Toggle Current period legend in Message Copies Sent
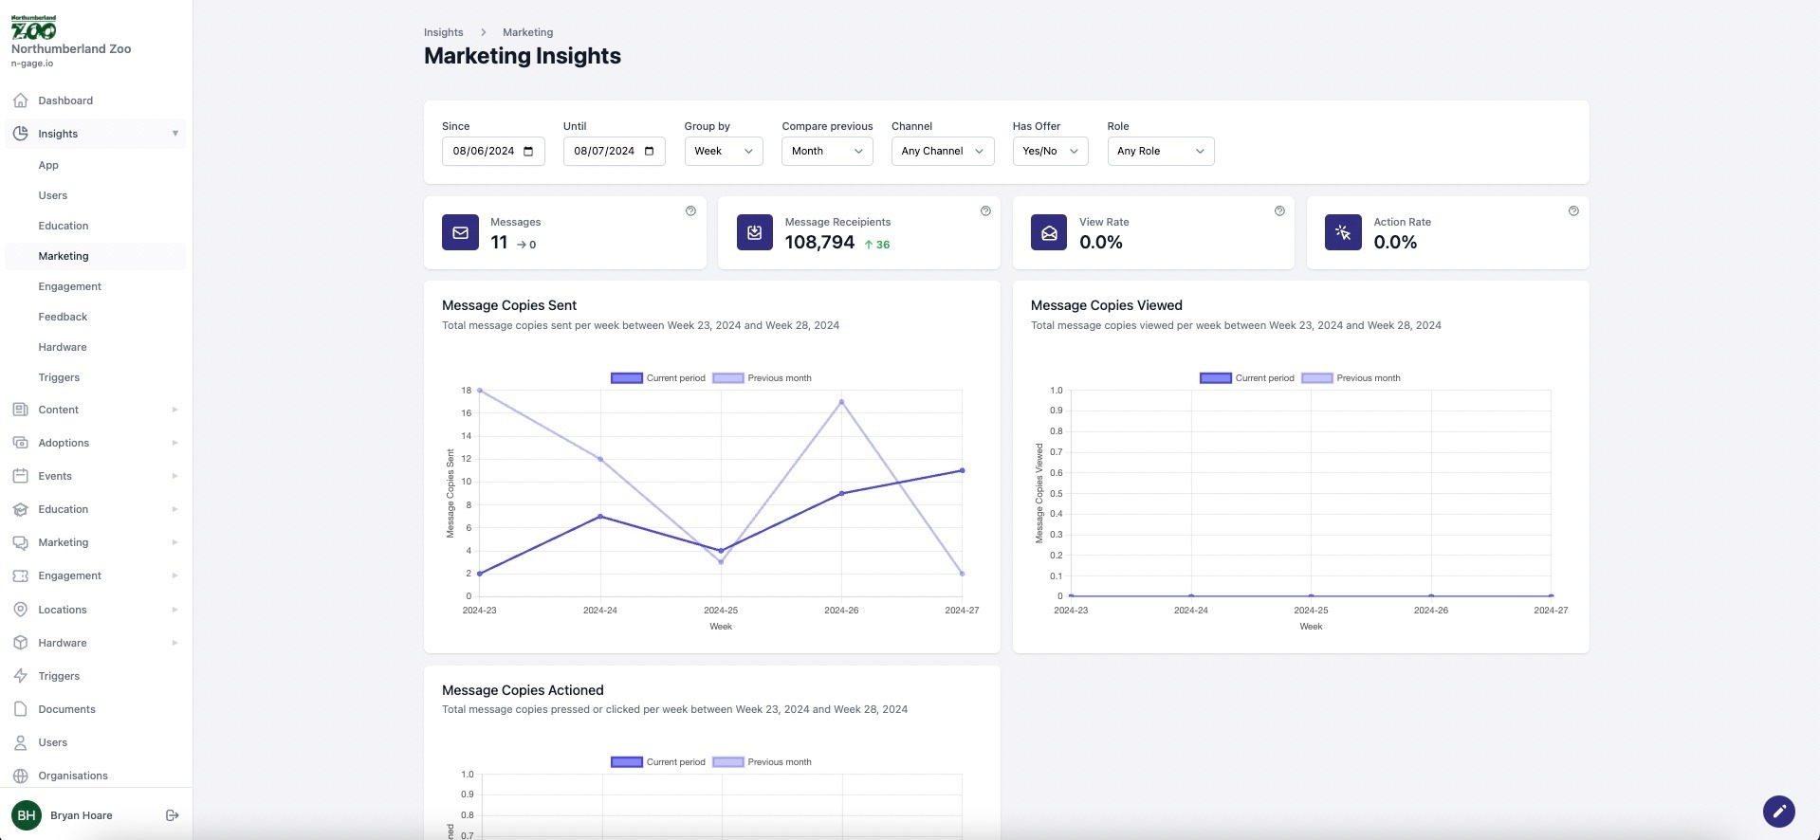This screenshot has height=840, width=1820. point(658,378)
